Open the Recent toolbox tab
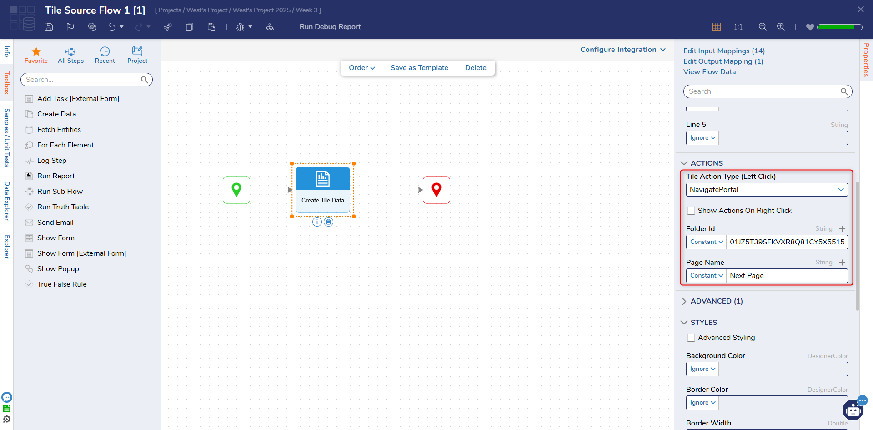873x430 pixels. (105, 55)
